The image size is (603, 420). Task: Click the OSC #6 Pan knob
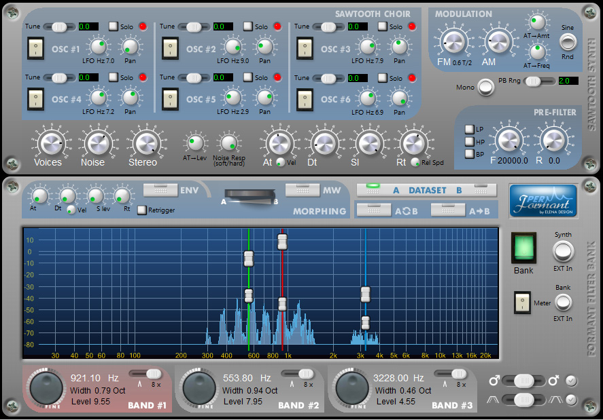(x=399, y=98)
